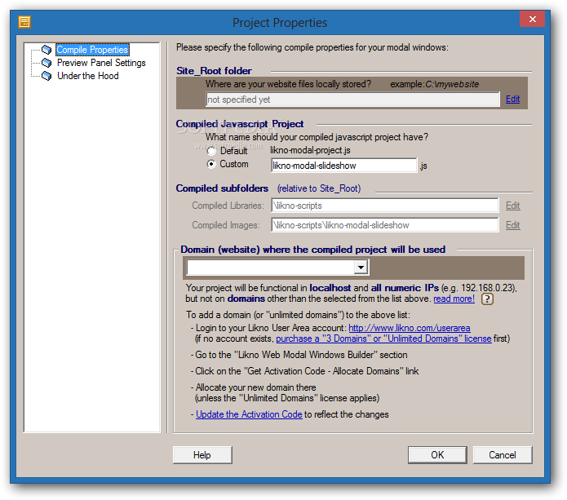The image size is (567, 500).
Task: Close the Project Properties dialog
Action: coord(532,19)
